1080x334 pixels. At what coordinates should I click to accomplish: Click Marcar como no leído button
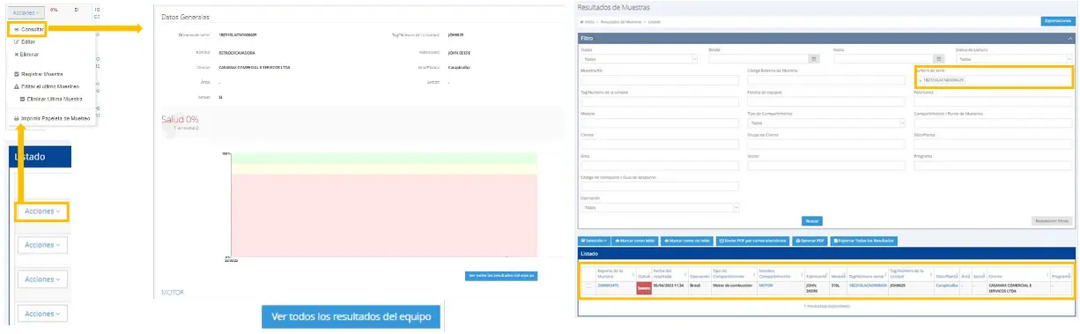pyautogui.click(x=687, y=240)
